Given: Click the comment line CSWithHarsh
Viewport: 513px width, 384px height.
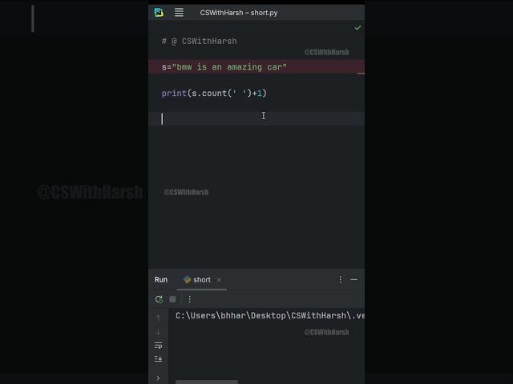Looking at the screenshot, I should point(200,41).
